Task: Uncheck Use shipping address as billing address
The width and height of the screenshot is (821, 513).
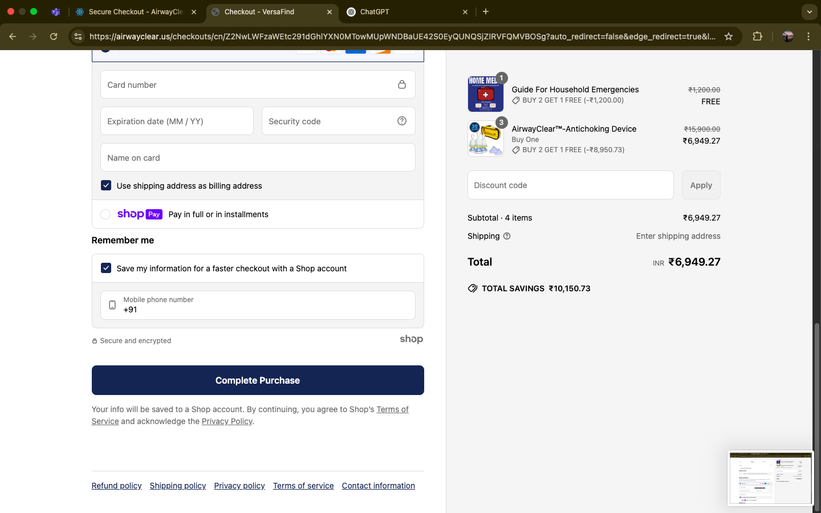Action: coord(106,185)
